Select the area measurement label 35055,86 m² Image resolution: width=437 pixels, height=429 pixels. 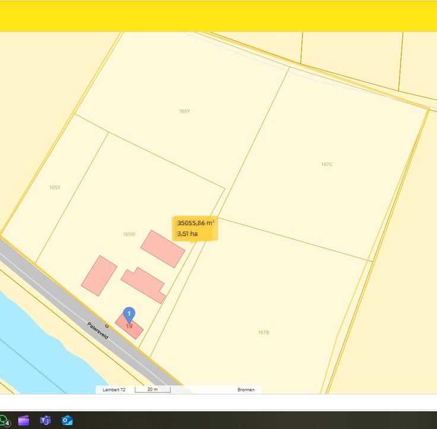coord(195,223)
